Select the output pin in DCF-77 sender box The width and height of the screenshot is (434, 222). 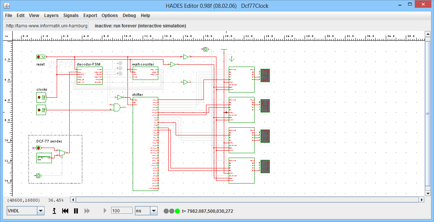pyautogui.click(x=39, y=175)
